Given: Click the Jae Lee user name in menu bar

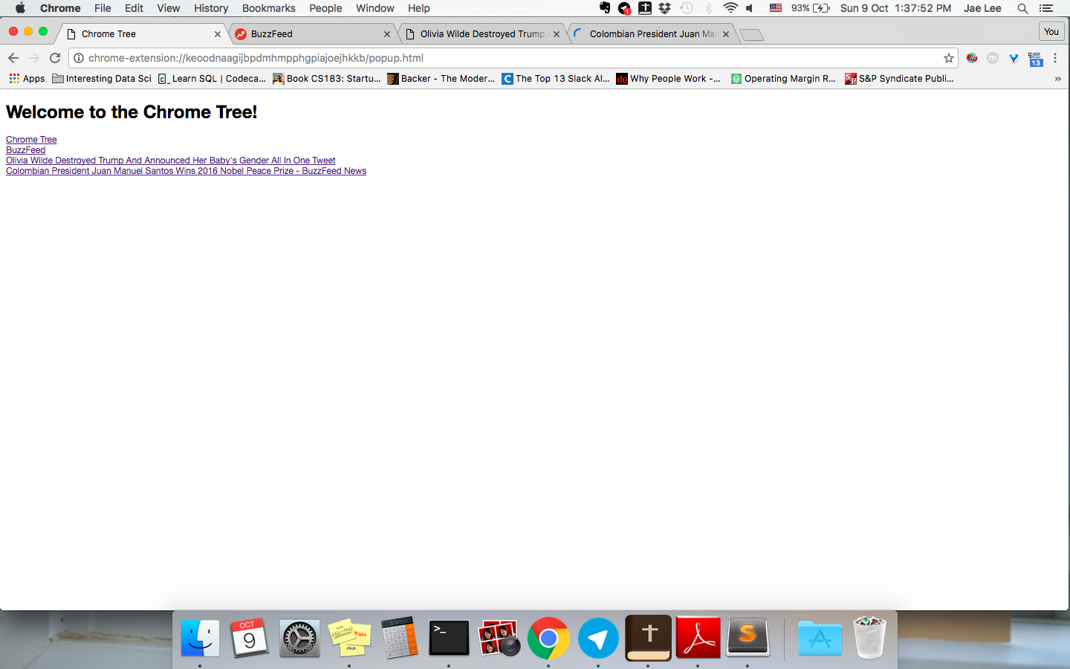Looking at the screenshot, I should point(982,8).
